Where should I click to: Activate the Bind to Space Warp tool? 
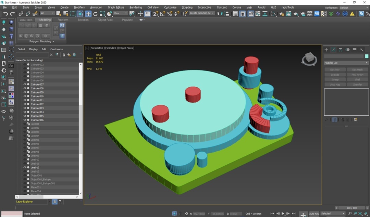click(35, 14)
